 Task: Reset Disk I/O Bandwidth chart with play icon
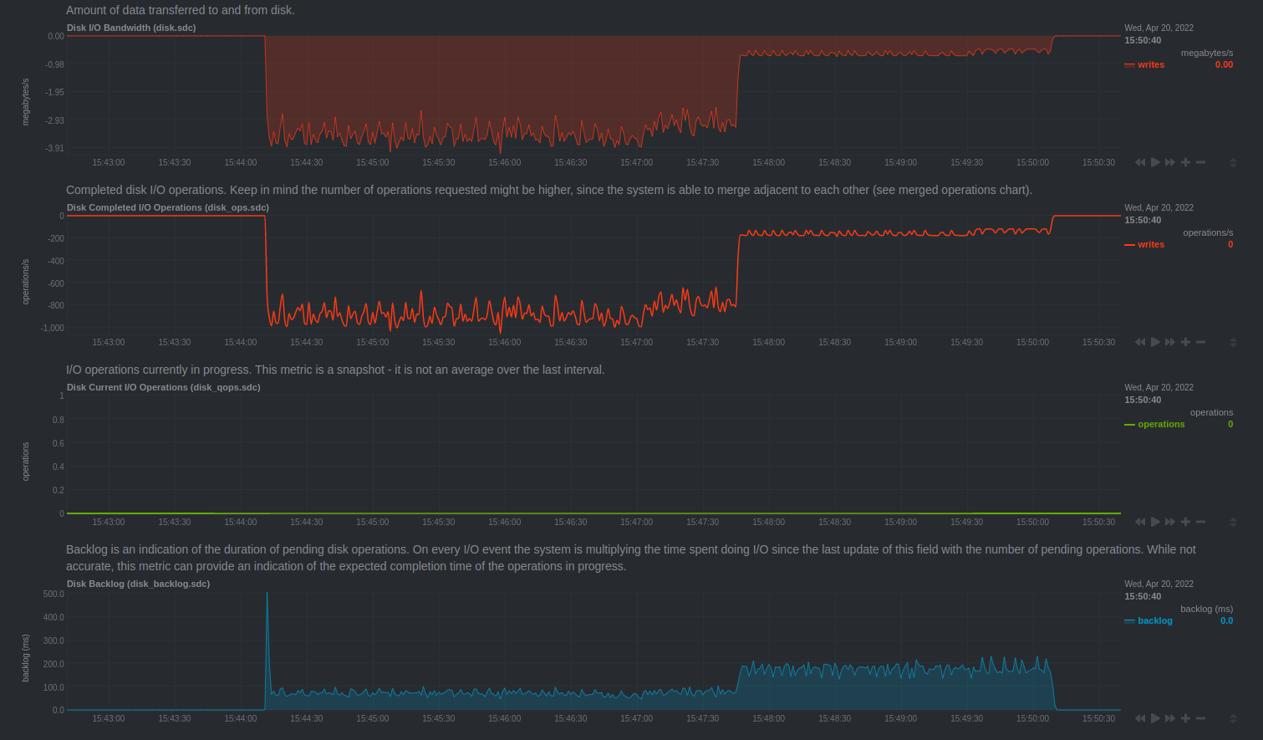click(x=1155, y=162)
